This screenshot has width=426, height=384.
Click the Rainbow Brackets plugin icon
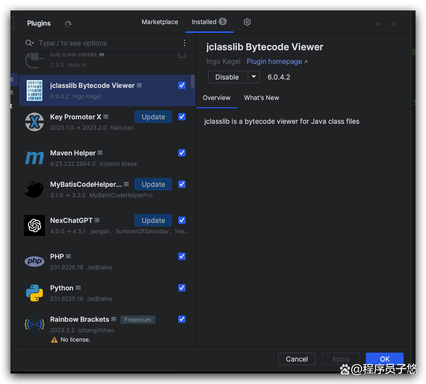(x=34, y=324)
